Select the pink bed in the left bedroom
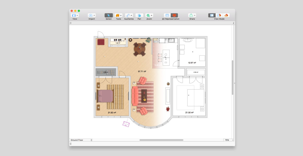This screenshot has height=156, width=303. (x=105, y=96)
